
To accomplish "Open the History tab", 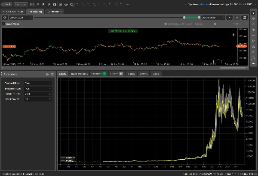I will point(131,74).
